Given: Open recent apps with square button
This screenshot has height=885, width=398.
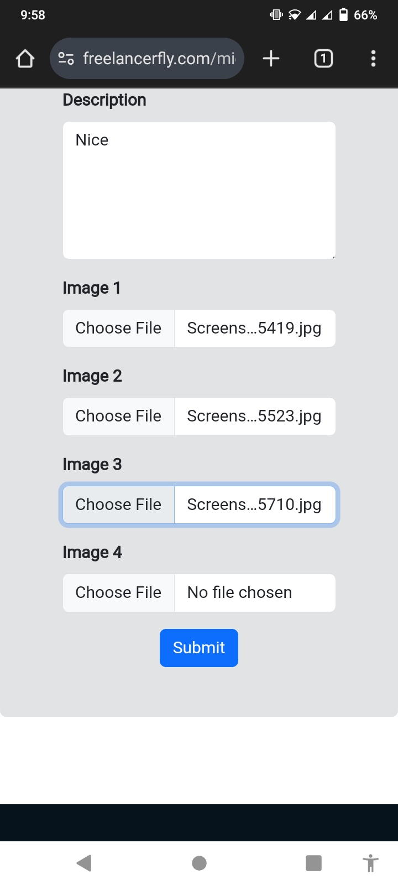Looking at the screenshot, I should pyautogui.click(x=313, y=863).
